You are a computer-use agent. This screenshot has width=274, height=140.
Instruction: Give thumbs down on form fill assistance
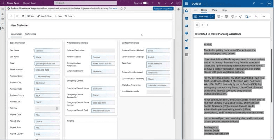125,8
